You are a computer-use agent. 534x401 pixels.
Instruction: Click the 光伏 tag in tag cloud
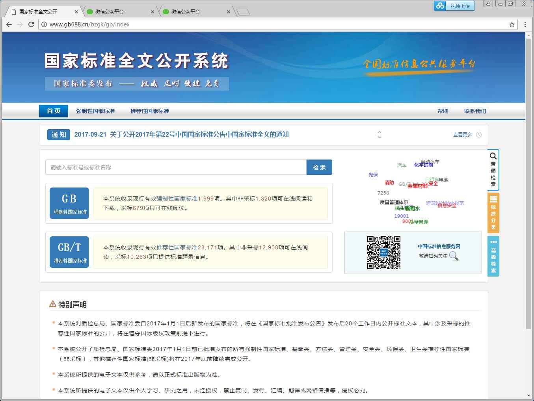click(x=373, y=175)
